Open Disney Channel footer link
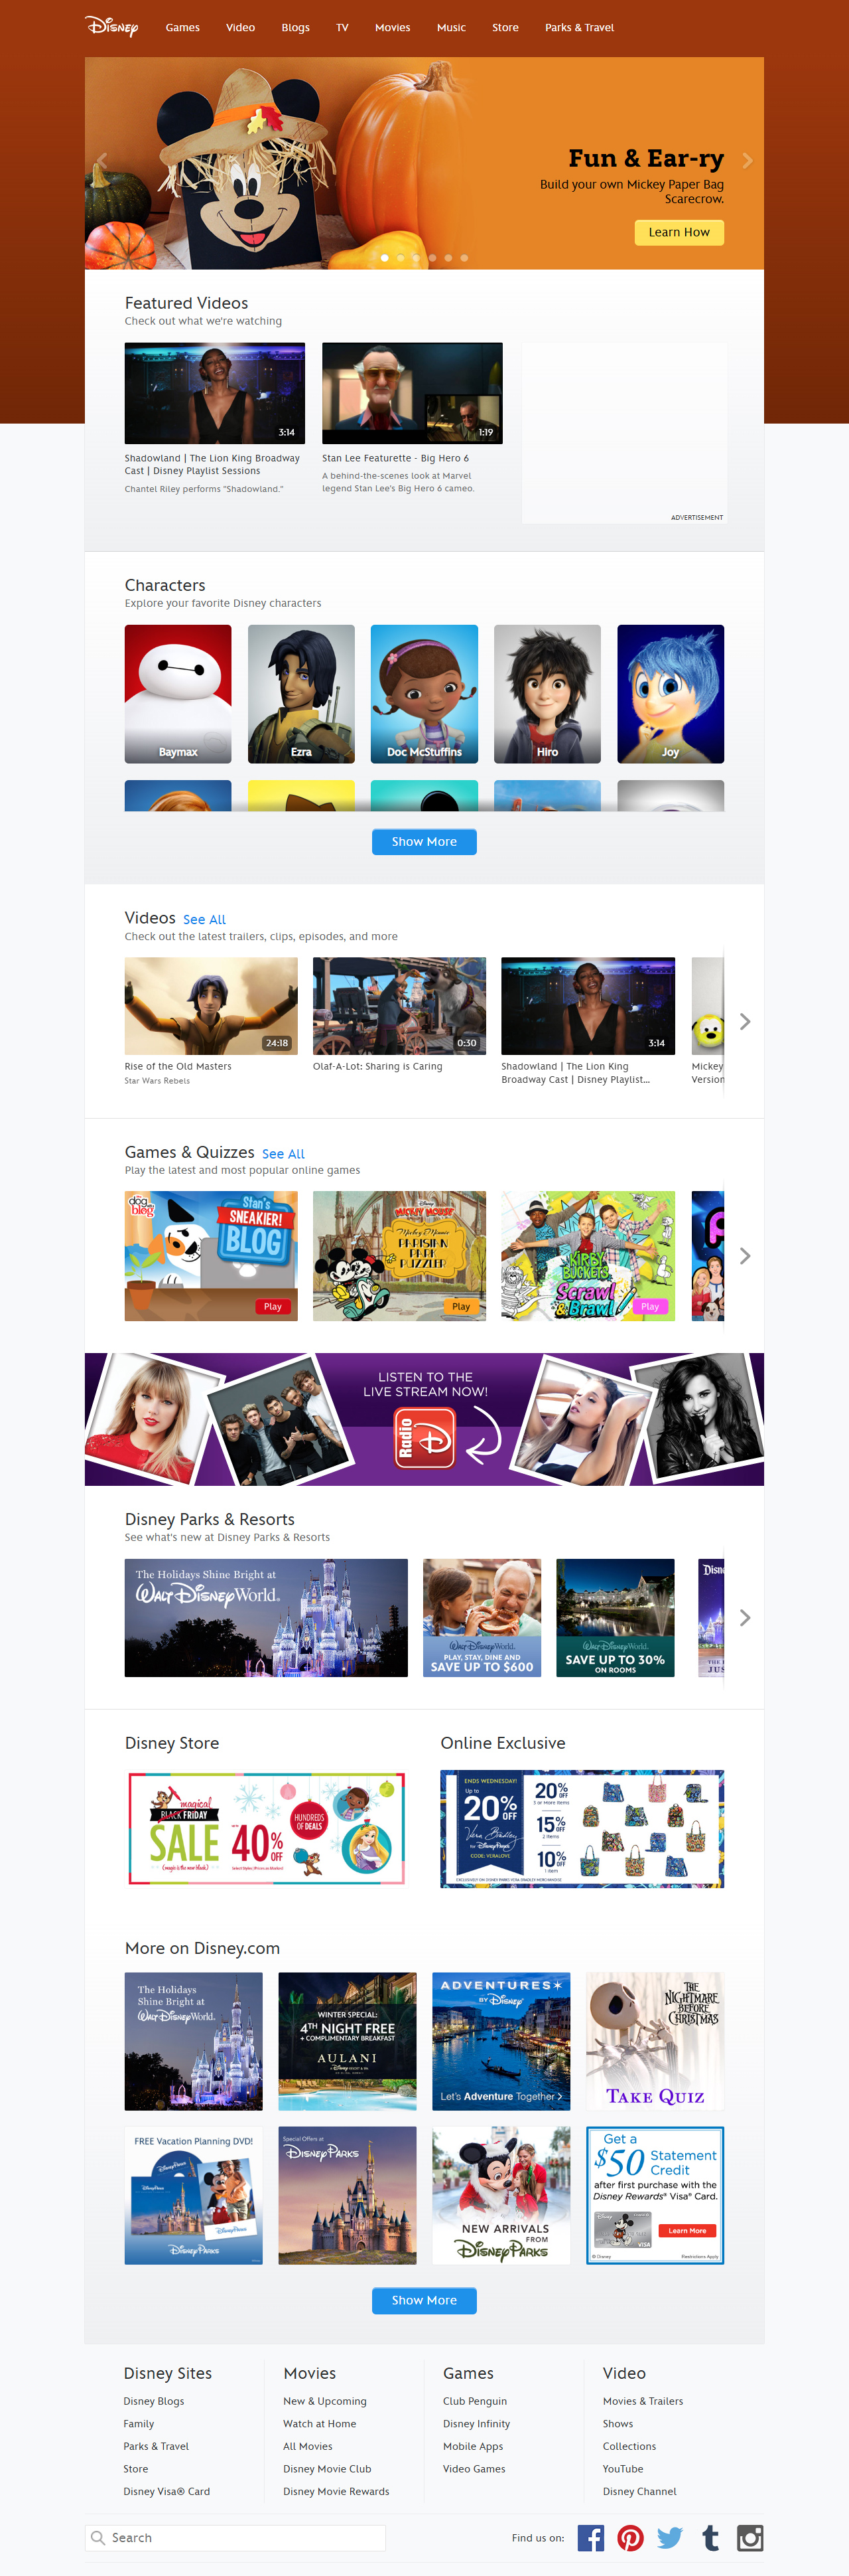The image size is (849, 2576). (639, 2491)
